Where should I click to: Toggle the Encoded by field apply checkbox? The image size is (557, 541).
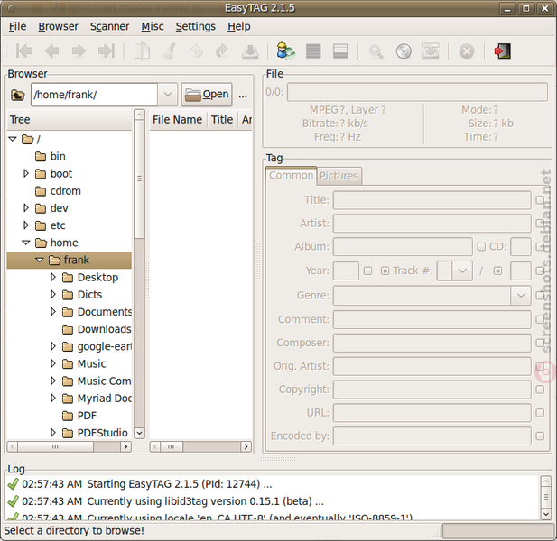(540, 436)
